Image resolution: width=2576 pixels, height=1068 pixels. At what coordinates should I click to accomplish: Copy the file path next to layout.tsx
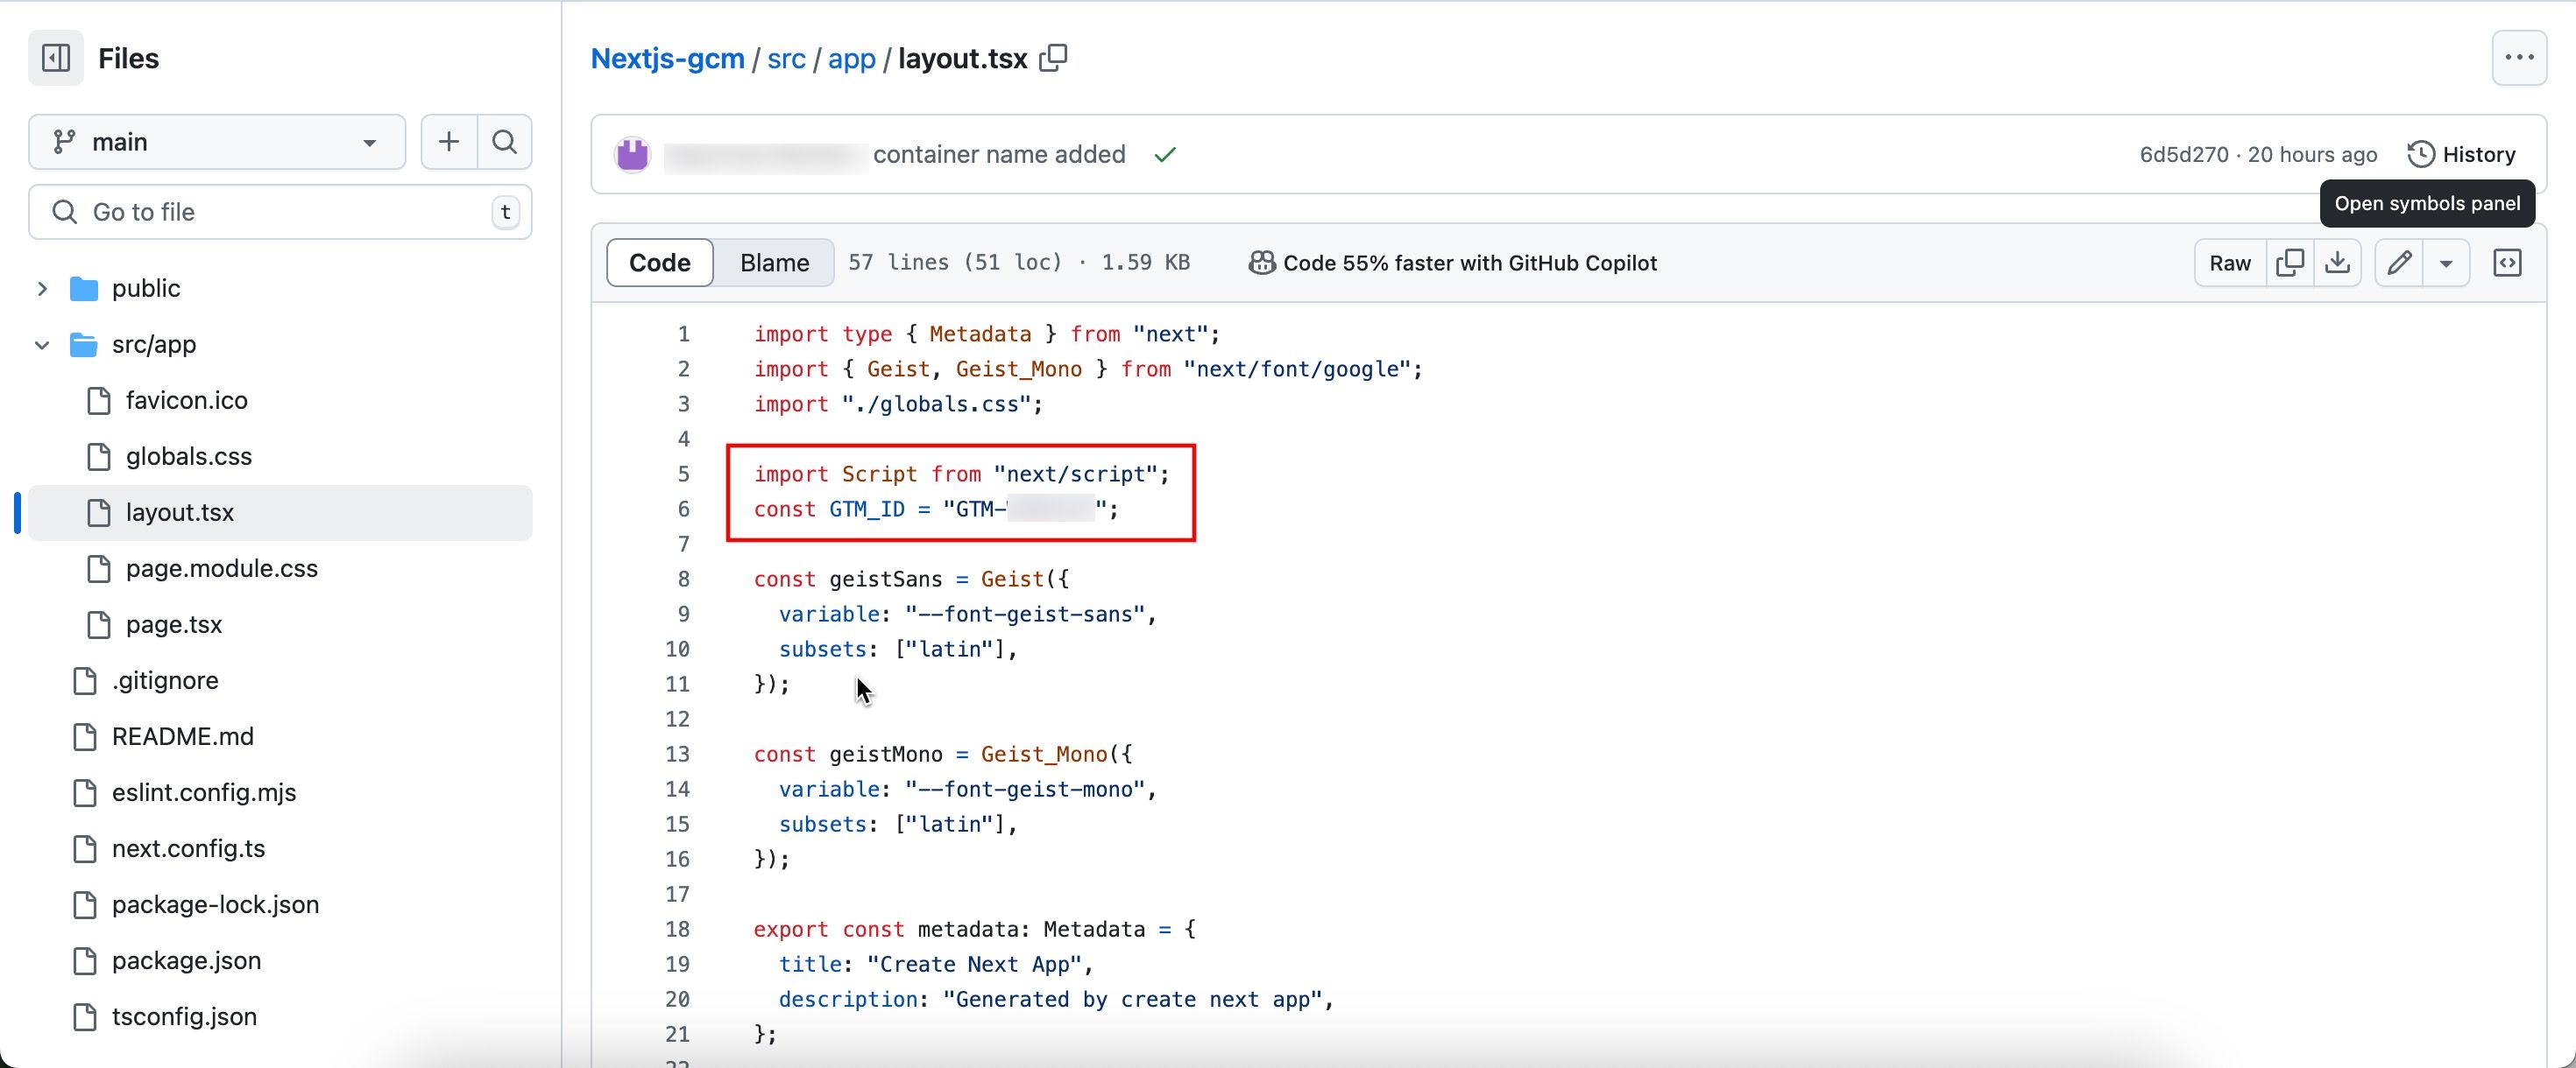pos(1053,58)
